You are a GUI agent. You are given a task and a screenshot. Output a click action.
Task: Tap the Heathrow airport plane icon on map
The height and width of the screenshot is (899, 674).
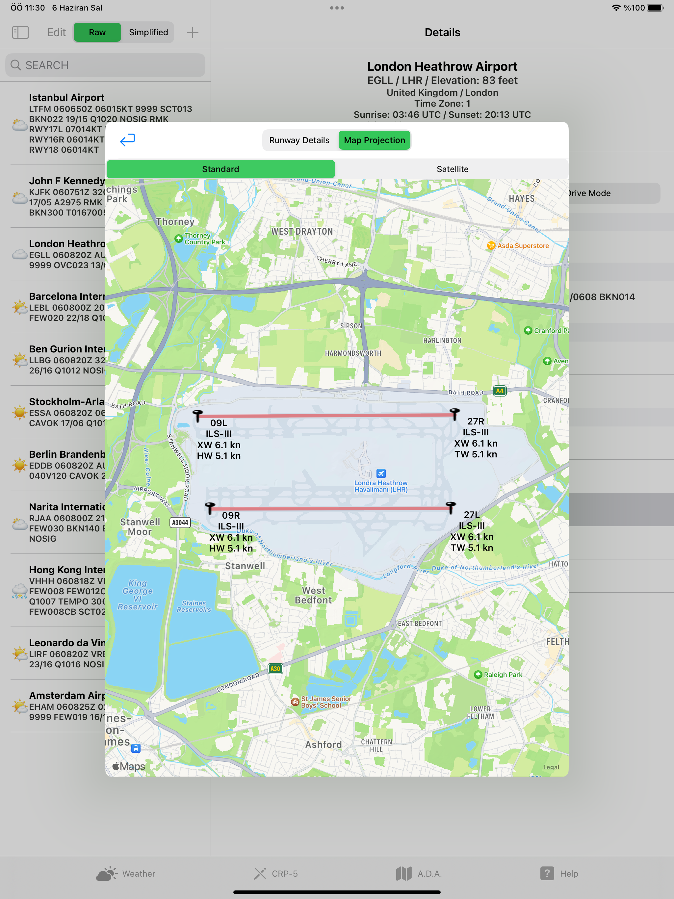tap(381, 473)
